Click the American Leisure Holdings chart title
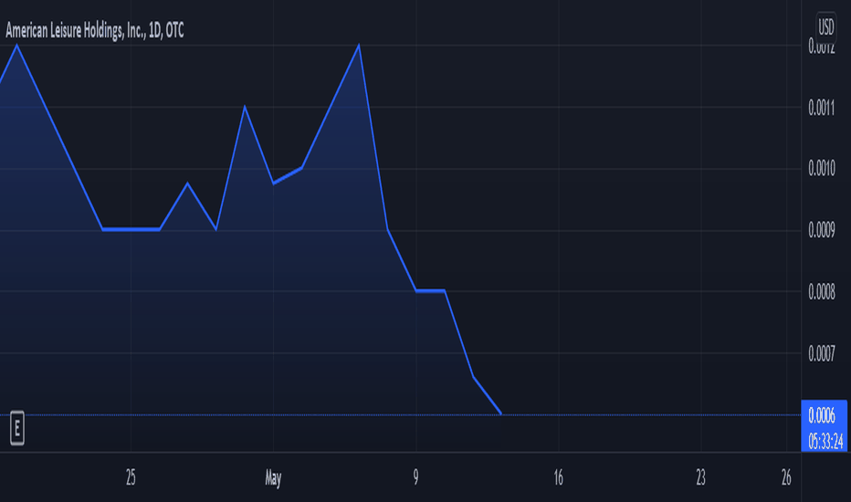Image resolution: width=851 pixels, height=502 pixels. (94, 30)
